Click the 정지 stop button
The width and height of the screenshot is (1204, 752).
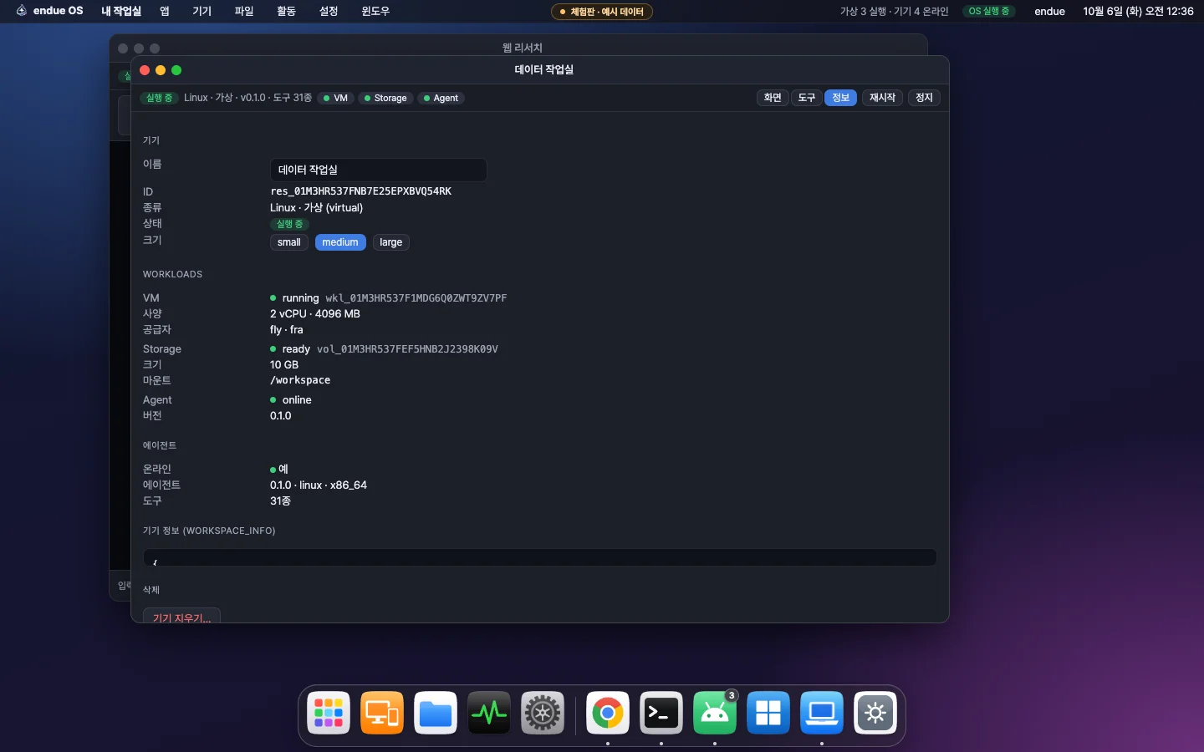[924, 98]
